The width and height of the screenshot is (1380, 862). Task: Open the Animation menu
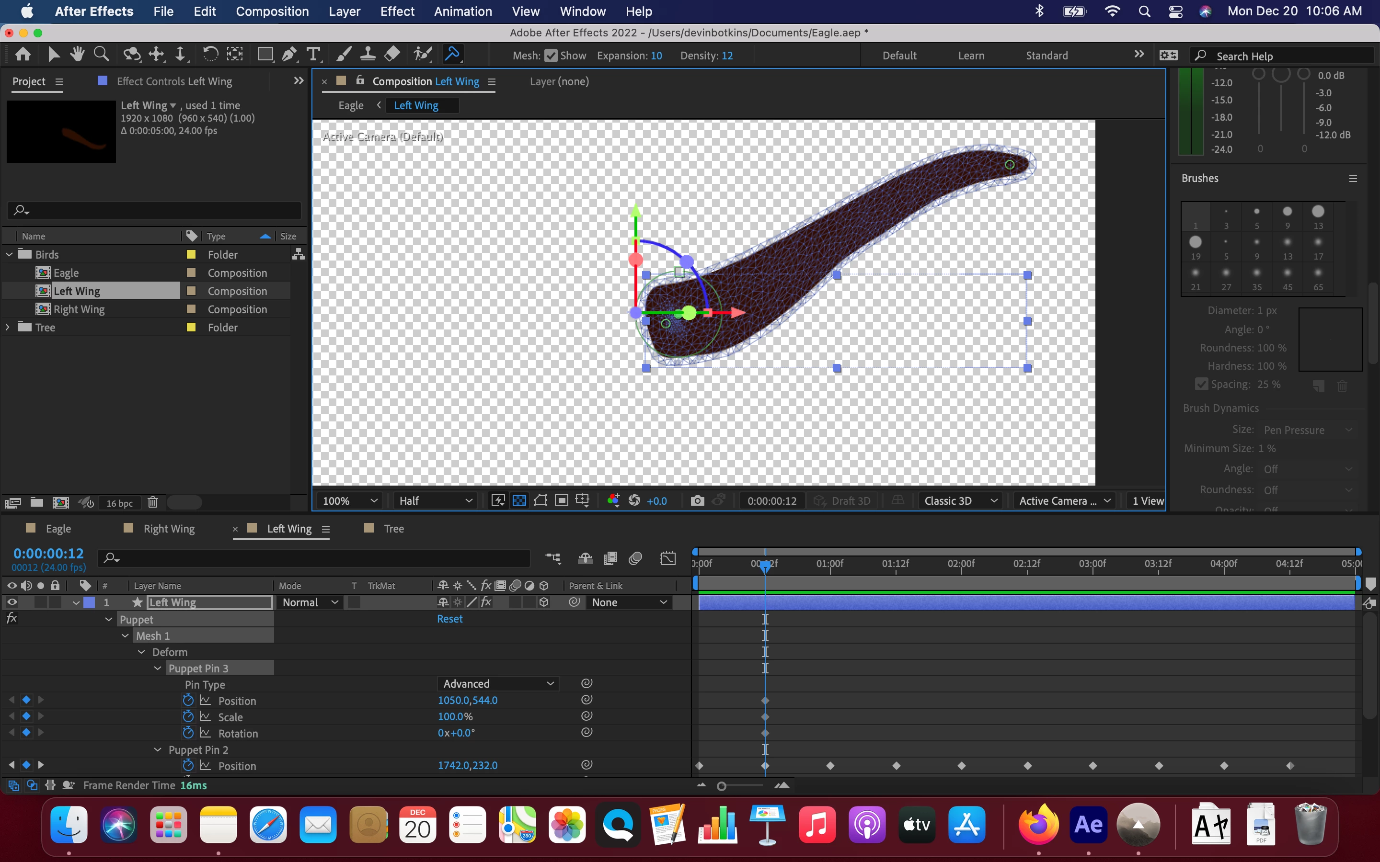point(462,11)
